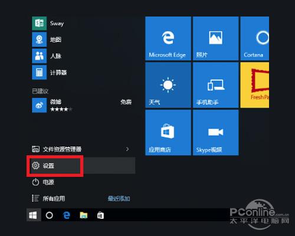Open the 照片 photos tile
Viewport: 295px width, 236px height.
(x=216, y=38)
